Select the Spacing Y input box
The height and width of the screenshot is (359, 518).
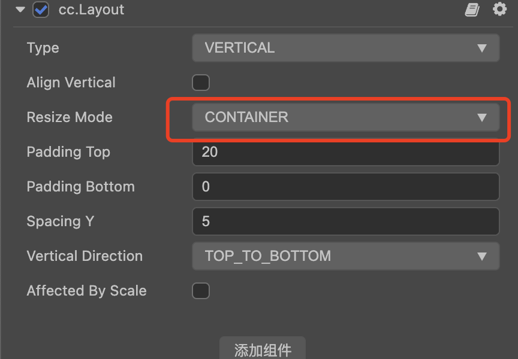point(345,221)
